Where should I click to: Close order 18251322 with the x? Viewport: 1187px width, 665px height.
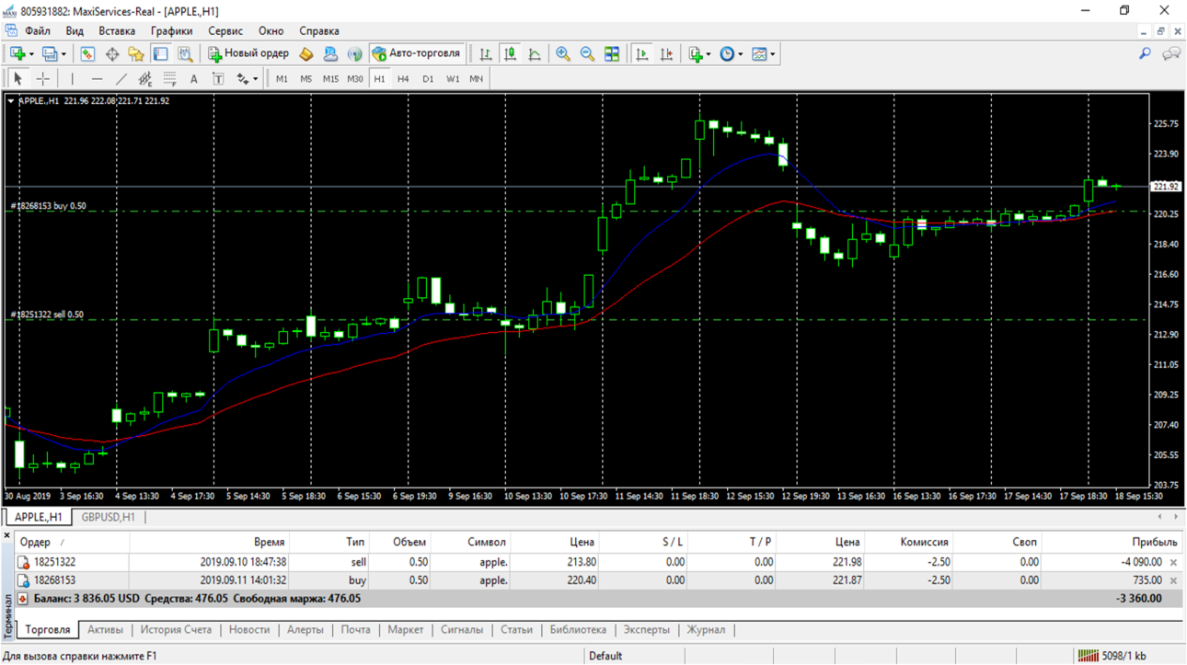[1173, 562]
